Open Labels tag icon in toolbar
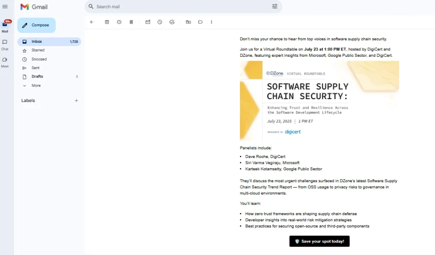The height and width of the screenshot is (255, 435). (x=201, y=22)
